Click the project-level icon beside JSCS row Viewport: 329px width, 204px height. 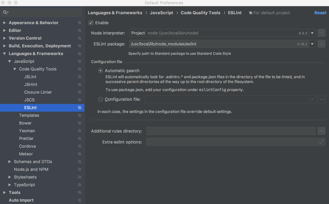pos(79,100)
